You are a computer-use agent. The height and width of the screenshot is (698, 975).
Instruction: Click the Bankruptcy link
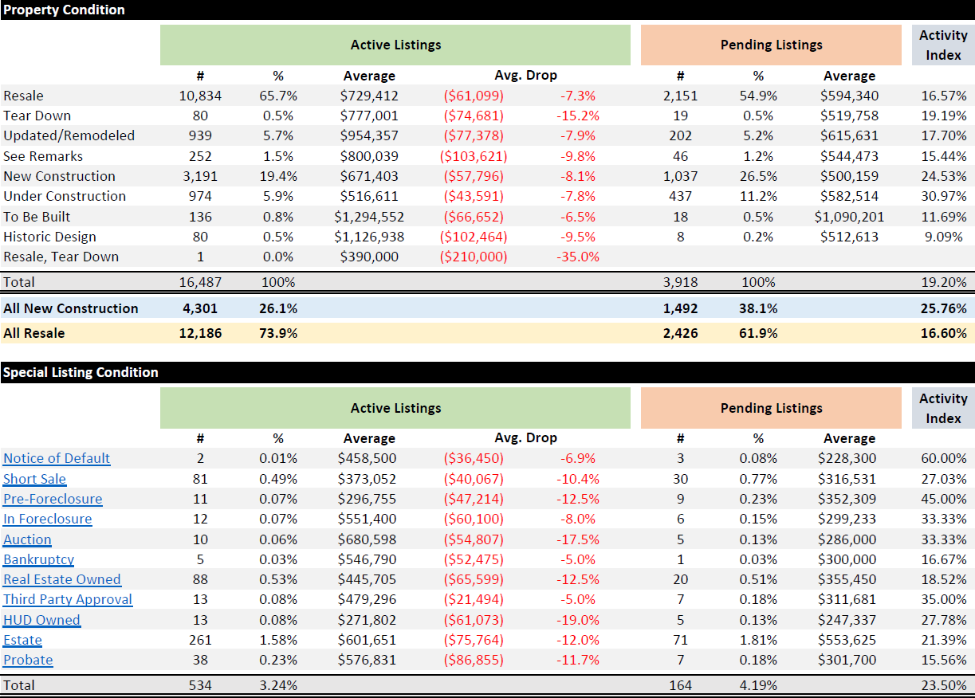pos(38,559)
